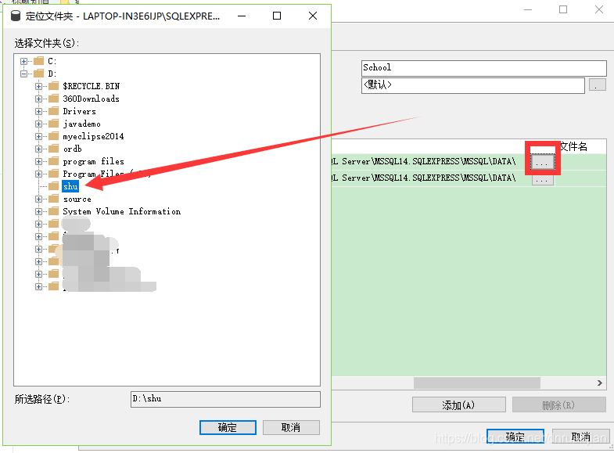Expand the source folder node
The image size is (614, 453).
(38, 199)
